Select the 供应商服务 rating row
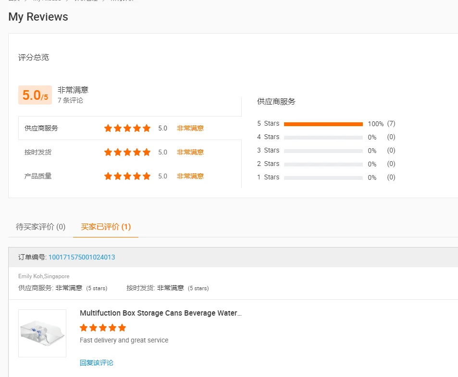Viewport: 458px width, 377px height. point(130,128)
